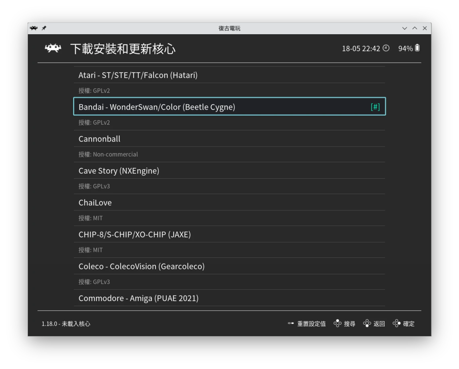This screenshot has width=459, height=369.
Task: Click the pin icon in title bar
Action: point(44,28)
